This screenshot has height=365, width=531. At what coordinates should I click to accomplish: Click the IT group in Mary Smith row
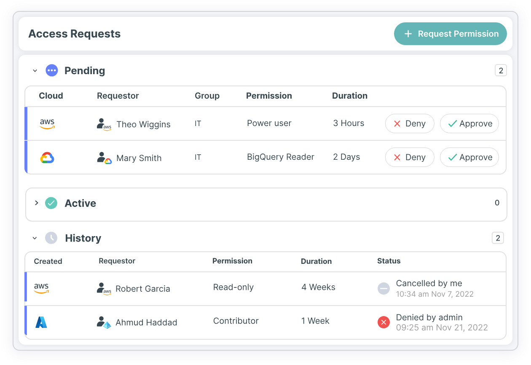tap(198, 157)
